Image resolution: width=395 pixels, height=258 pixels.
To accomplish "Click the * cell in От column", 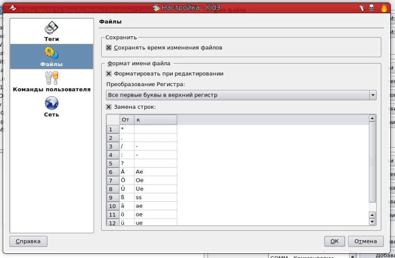I will [x=127, y=129].
